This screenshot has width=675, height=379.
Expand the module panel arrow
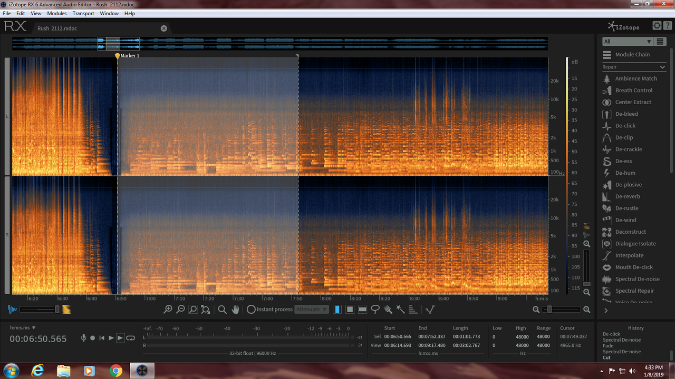606,311
